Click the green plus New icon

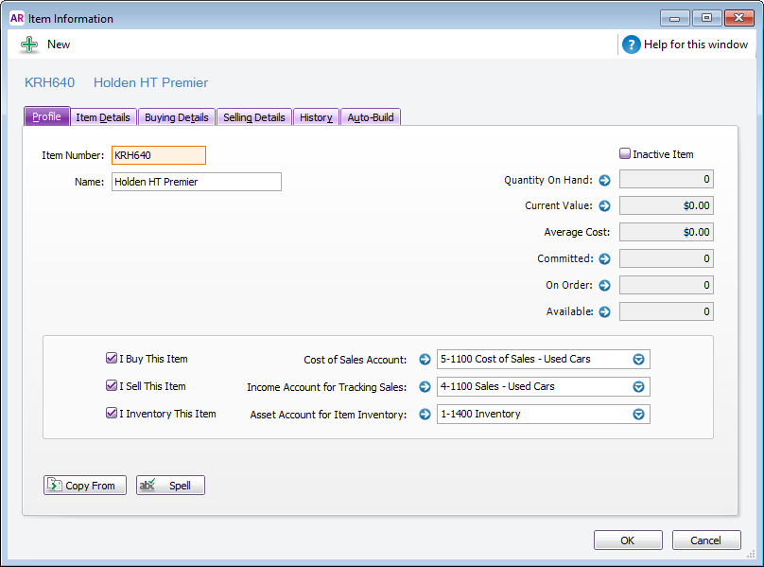(x=29, y=44)
